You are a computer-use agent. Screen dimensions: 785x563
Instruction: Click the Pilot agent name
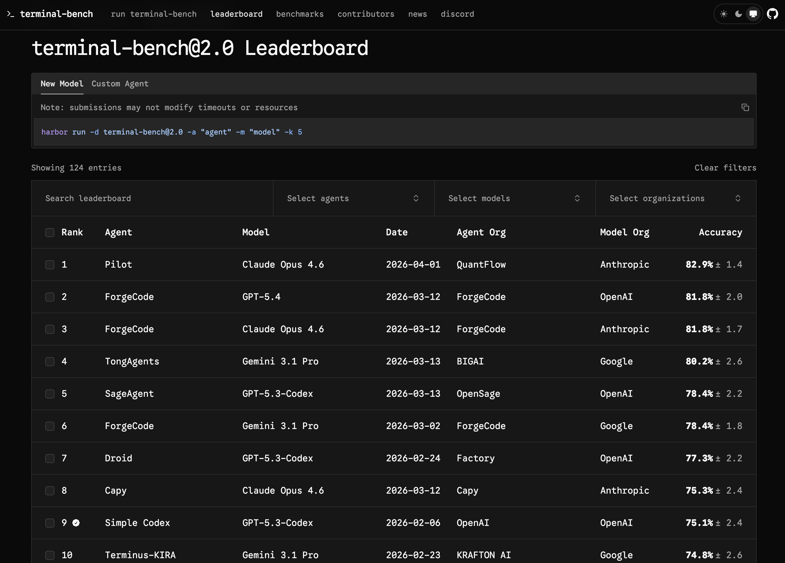[118, 265]
